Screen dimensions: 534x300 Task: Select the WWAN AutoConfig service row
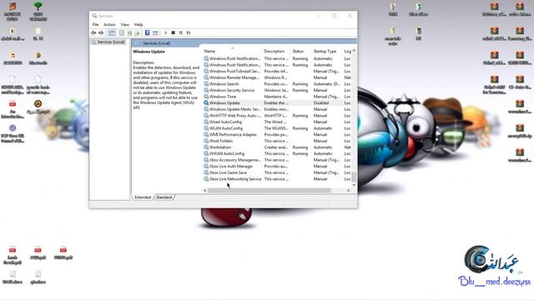tap(277, 153)
